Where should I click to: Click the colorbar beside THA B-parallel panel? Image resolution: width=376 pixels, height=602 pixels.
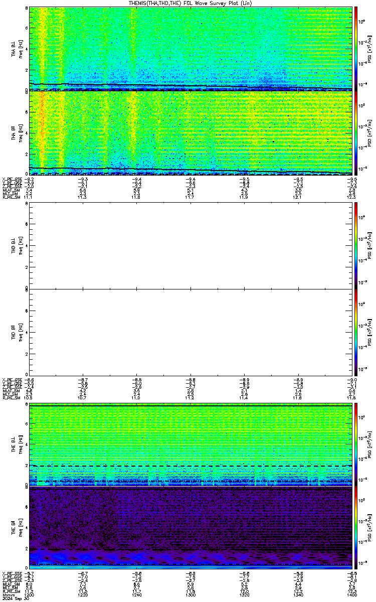356,132
